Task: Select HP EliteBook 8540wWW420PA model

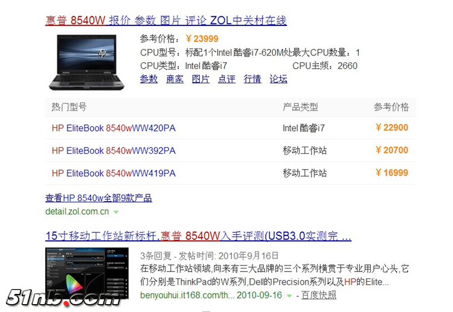Action: click(x=114, y=128)
